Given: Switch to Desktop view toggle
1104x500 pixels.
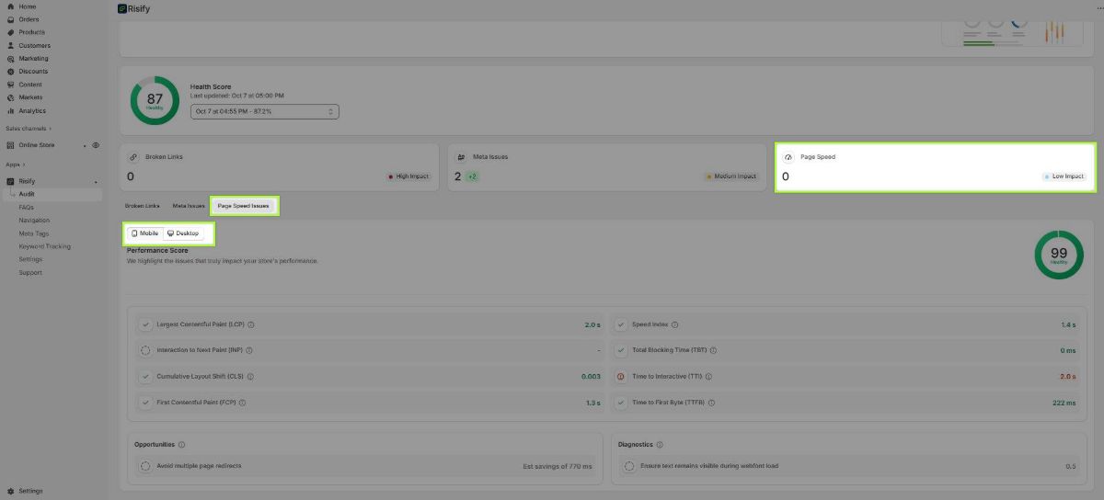Looking at the screenshot, I should [183, 233].
